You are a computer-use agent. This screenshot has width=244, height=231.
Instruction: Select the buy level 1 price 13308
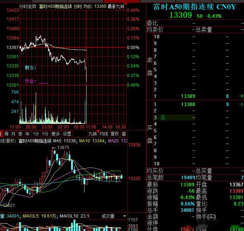click(188, 104)
